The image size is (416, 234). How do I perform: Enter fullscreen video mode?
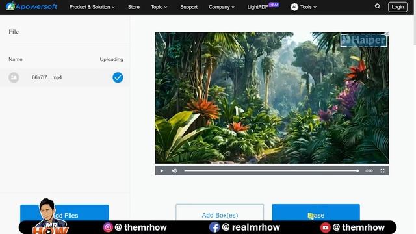tap(382, 170)
